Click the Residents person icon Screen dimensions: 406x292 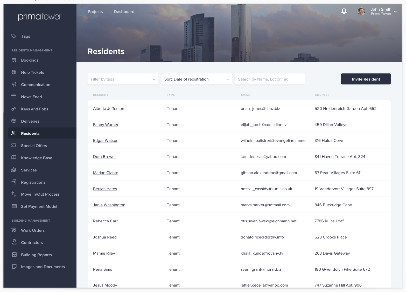(13, 133)
